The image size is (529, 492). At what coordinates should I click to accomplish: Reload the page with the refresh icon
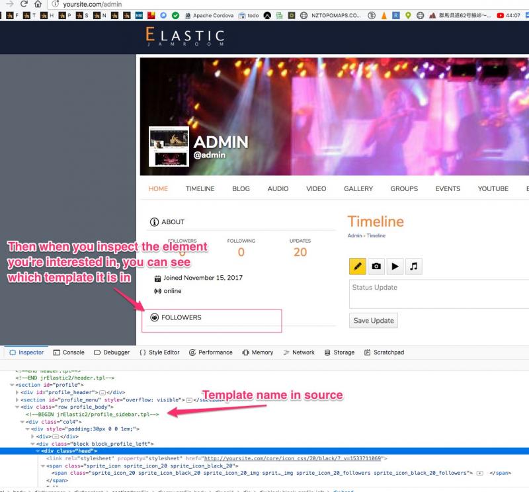[x=24, y=4]
